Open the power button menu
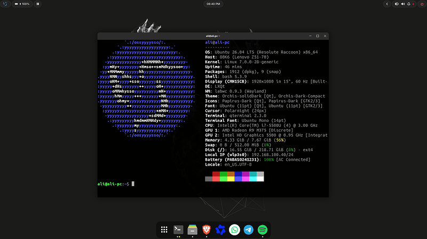 click(422, 4)
